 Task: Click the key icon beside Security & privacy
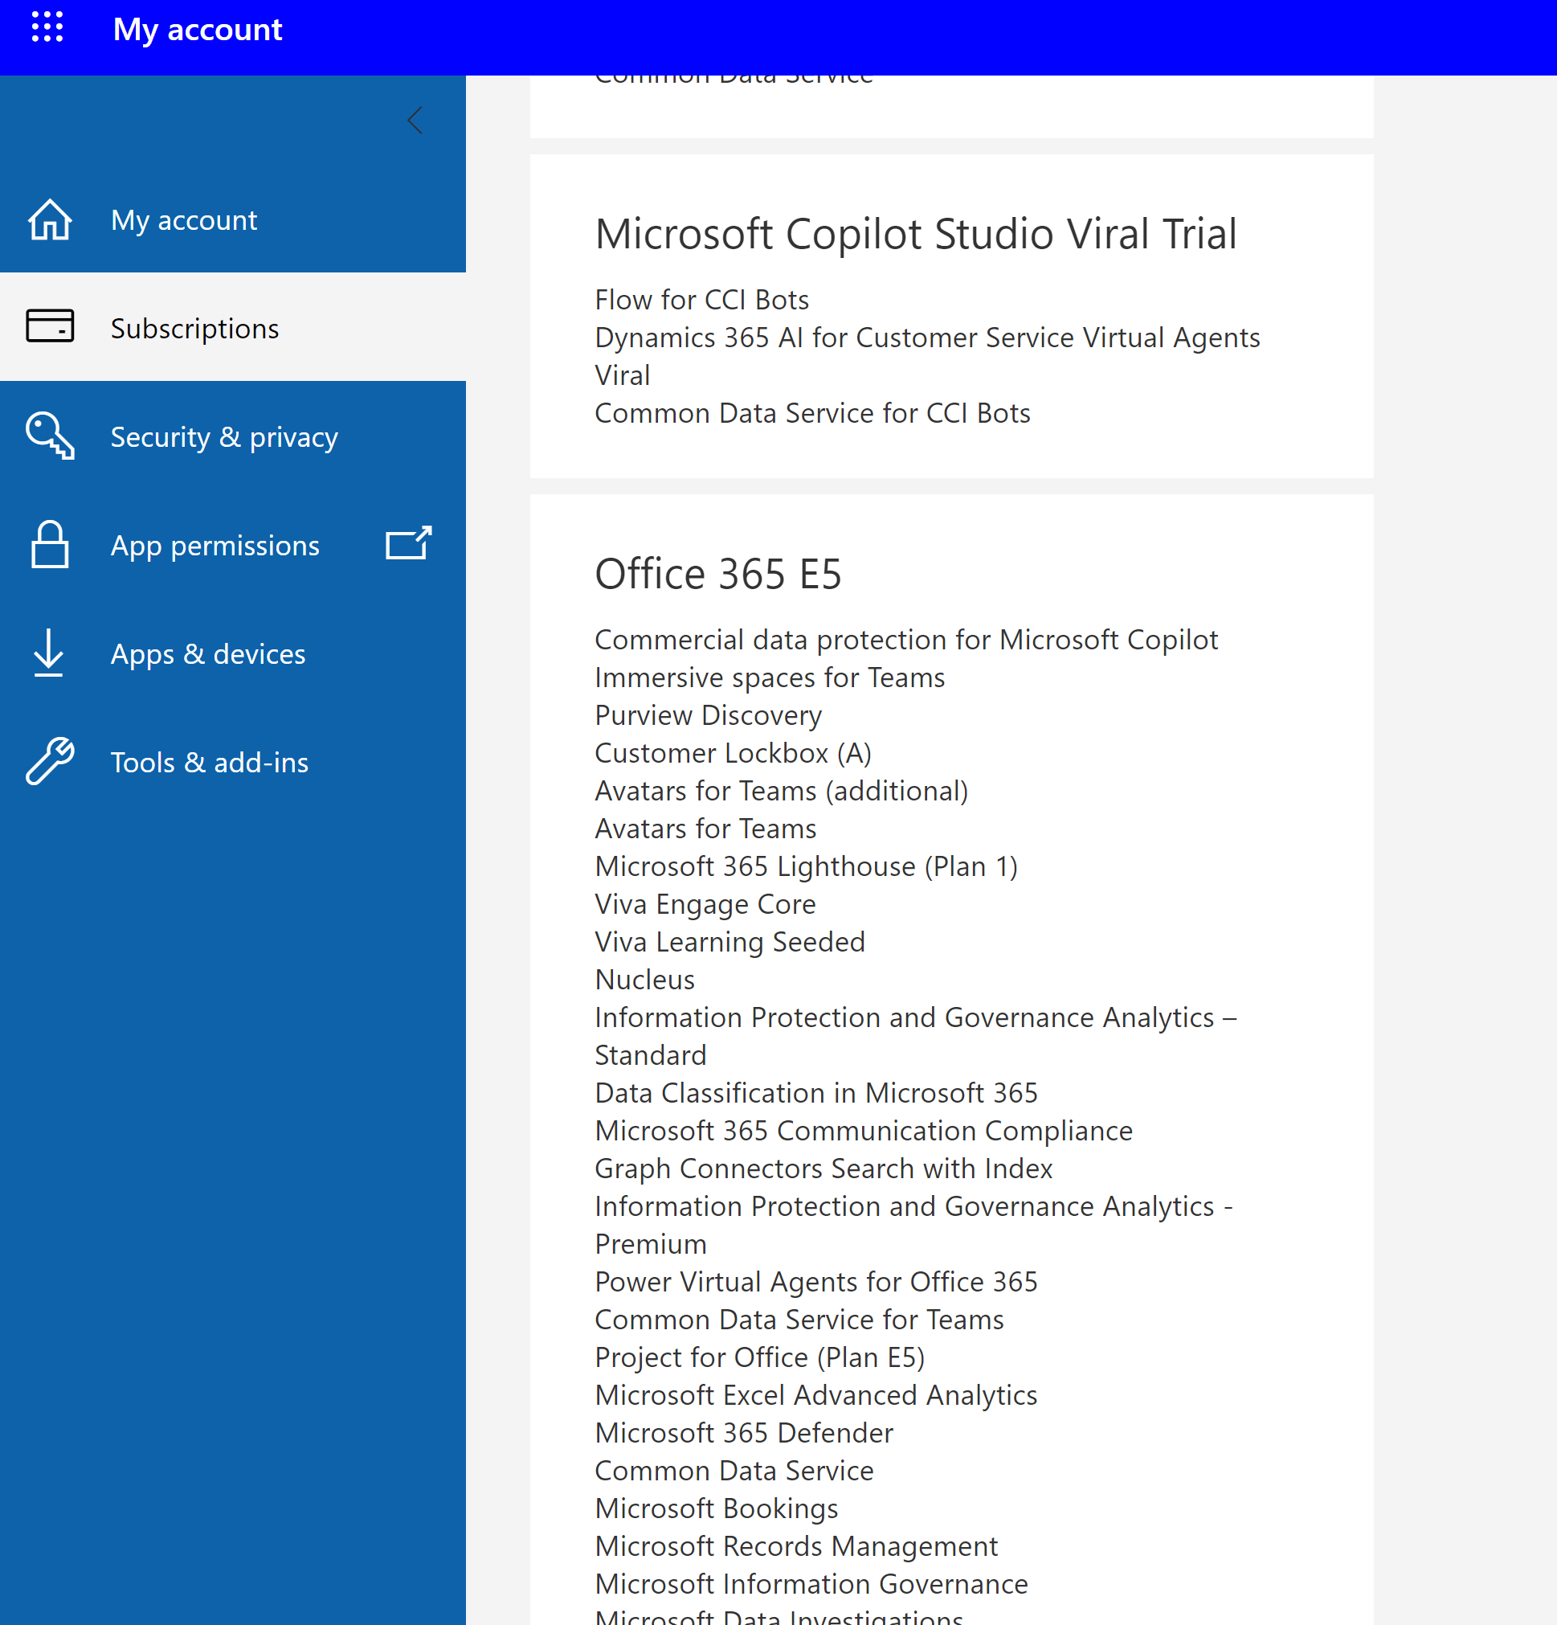pos(50,436)
